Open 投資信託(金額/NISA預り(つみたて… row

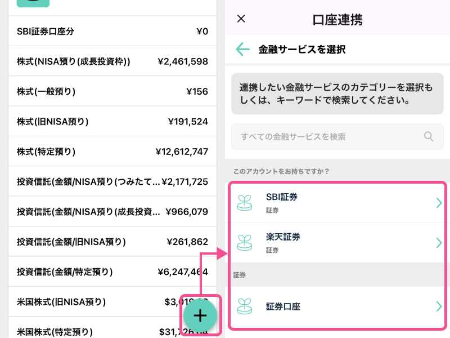click(x=112, y=181)
